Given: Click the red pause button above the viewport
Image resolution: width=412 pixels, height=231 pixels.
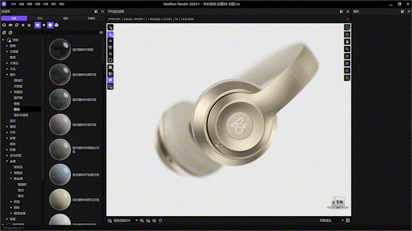Looking at the screenshot, I should tap(348, 19).
